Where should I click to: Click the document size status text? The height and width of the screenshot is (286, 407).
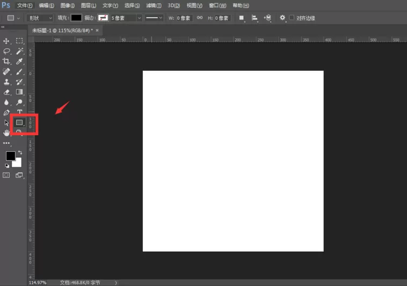click(80, 283)
